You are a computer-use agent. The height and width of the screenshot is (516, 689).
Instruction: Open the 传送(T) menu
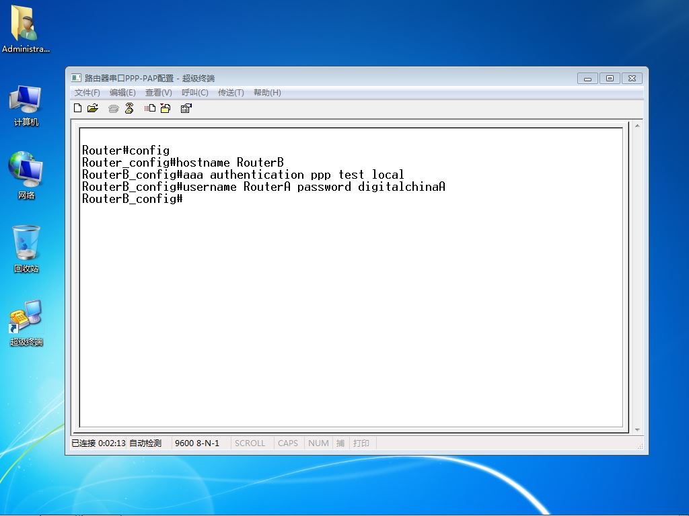(x=231, y=93)
